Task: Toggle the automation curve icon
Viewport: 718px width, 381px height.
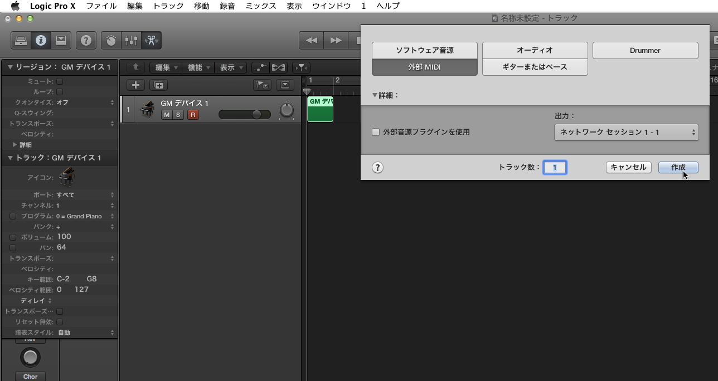Action: coord(260,67)
